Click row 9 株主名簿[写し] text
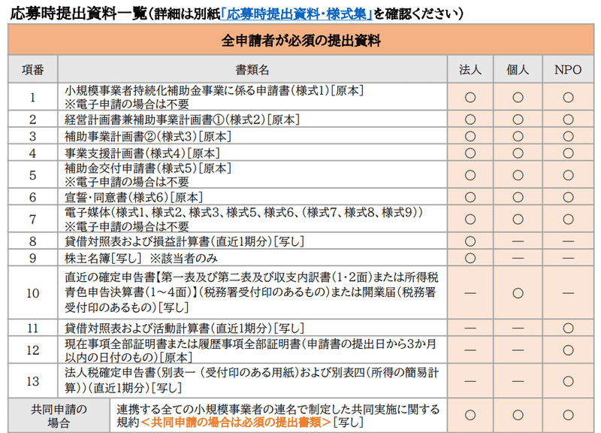601x433 pixels. coord(103,258)
